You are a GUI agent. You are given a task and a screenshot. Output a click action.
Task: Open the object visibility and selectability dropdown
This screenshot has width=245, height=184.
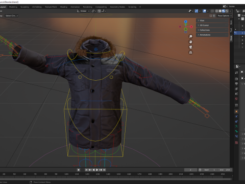191,11
